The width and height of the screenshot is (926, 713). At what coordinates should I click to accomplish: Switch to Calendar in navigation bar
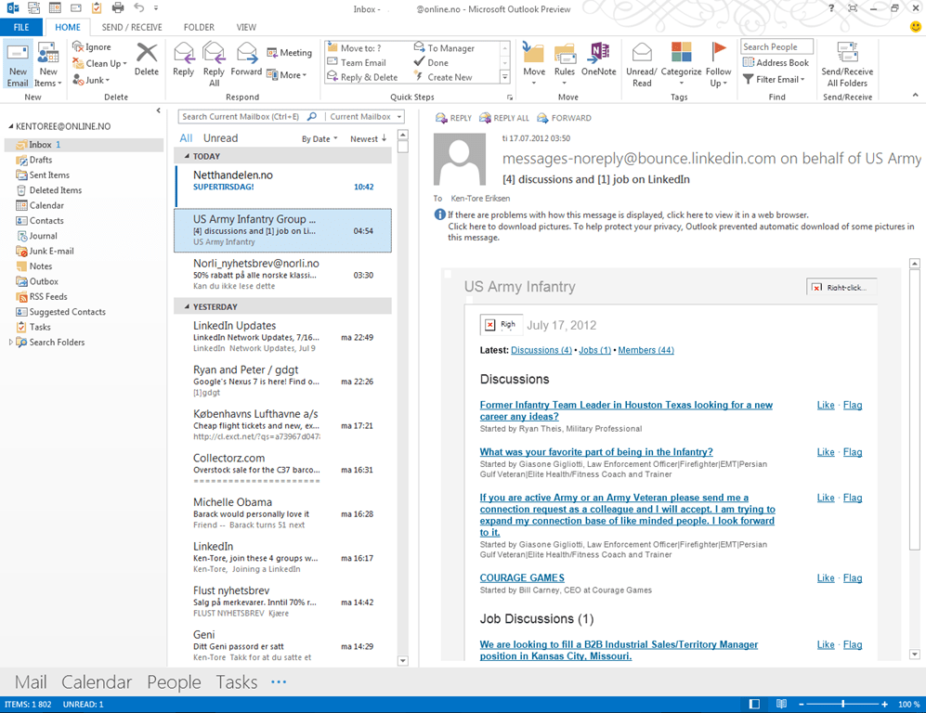97,682
